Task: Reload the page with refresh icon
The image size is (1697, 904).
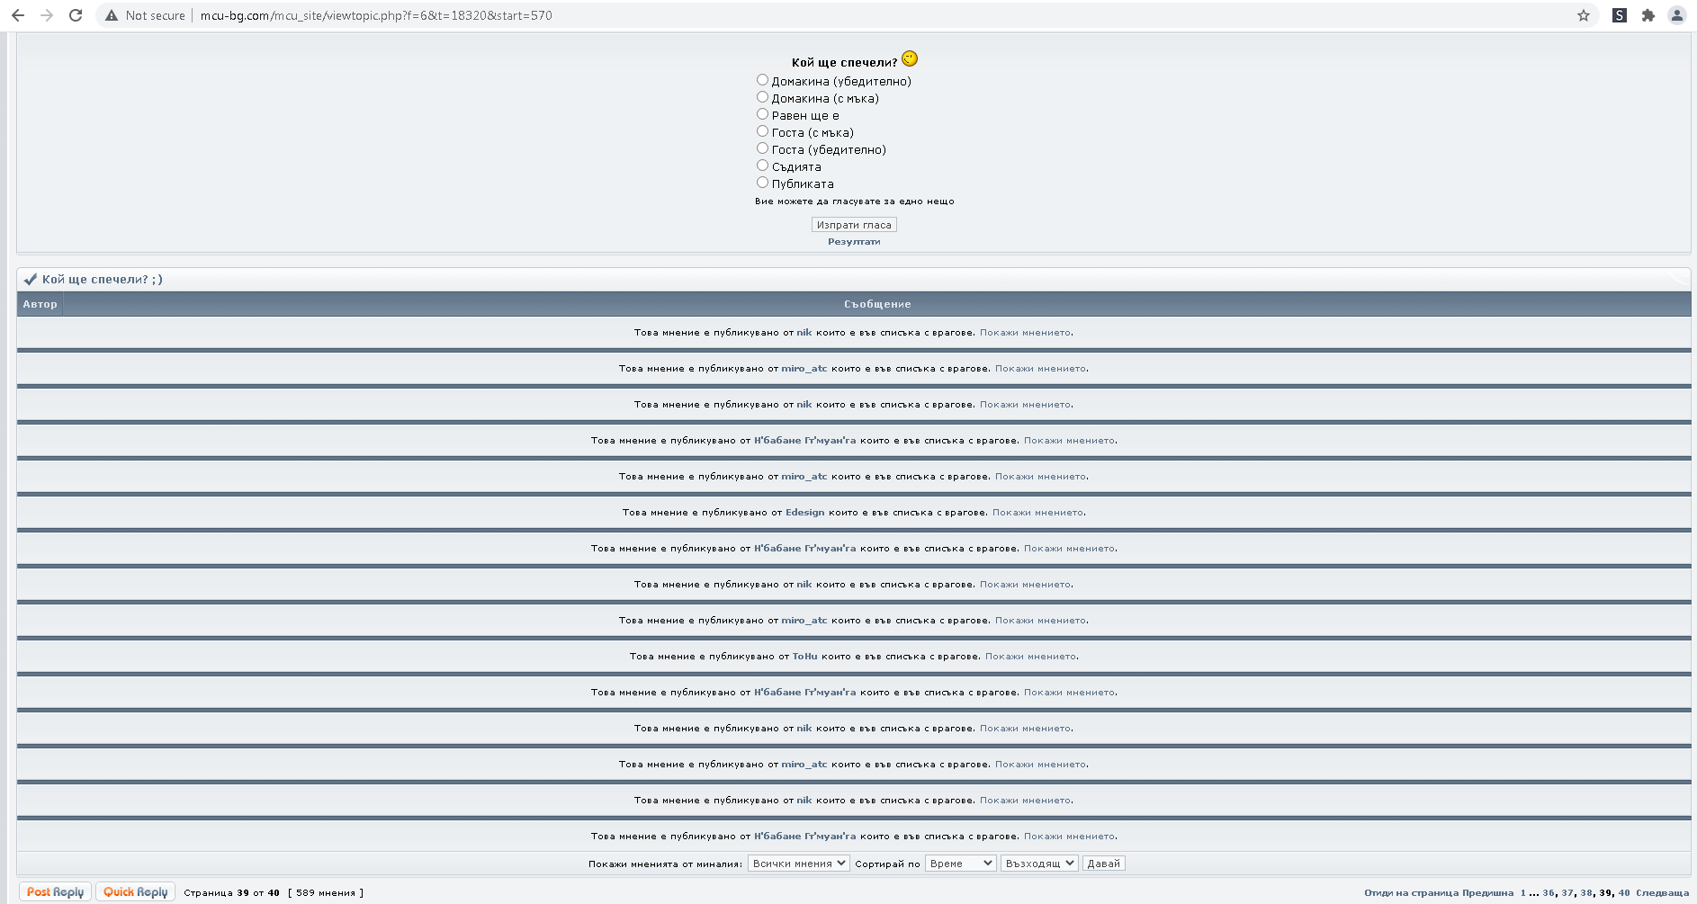Action: (x=76, y=15)
